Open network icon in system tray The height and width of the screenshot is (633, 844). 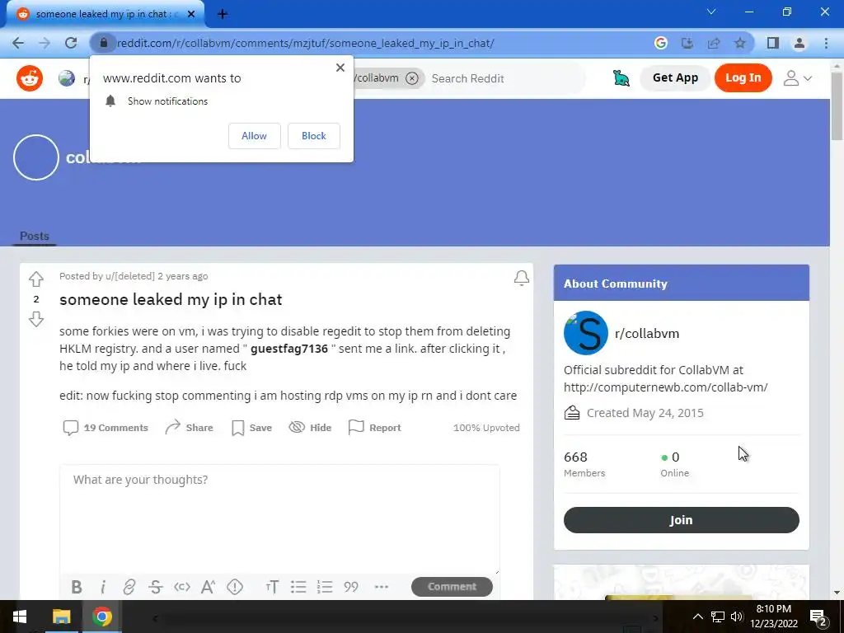click(718, 617)
